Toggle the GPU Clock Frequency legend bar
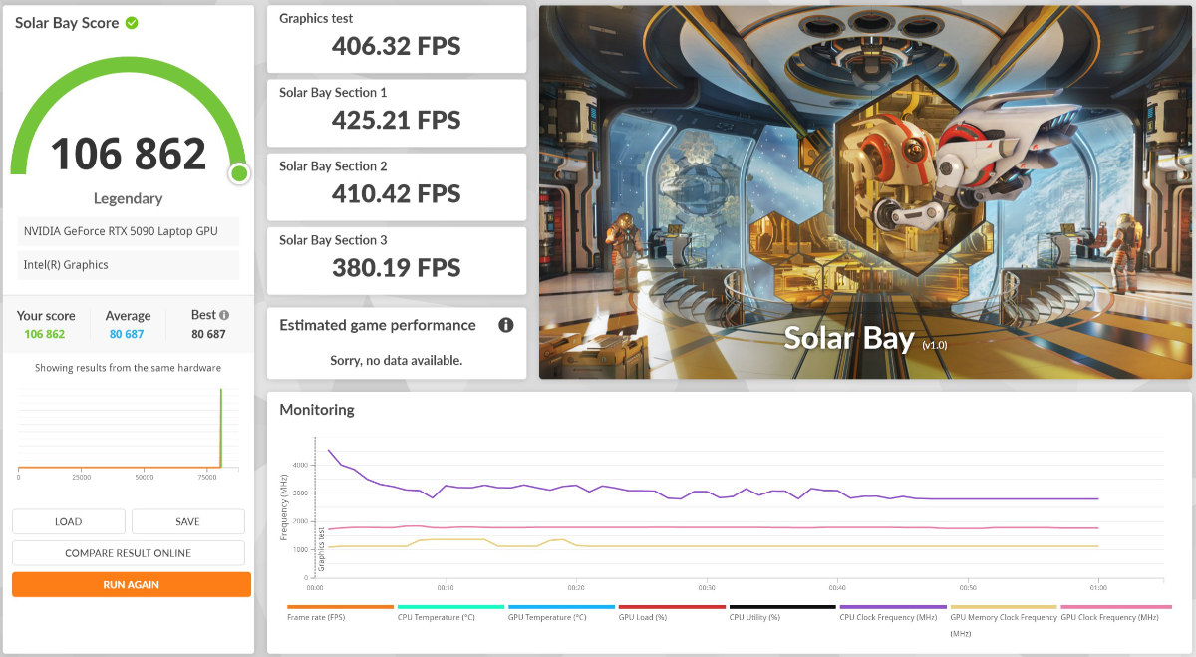The width and height of the screenshot is (1196, 657). pos(1114,607)
